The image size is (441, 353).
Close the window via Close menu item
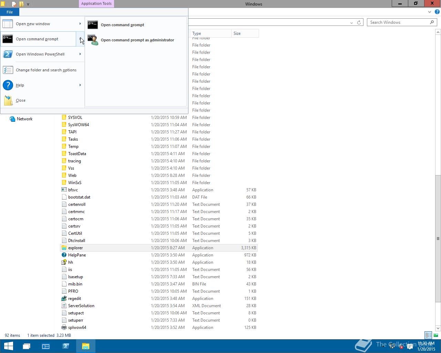[x=42, y=100]
